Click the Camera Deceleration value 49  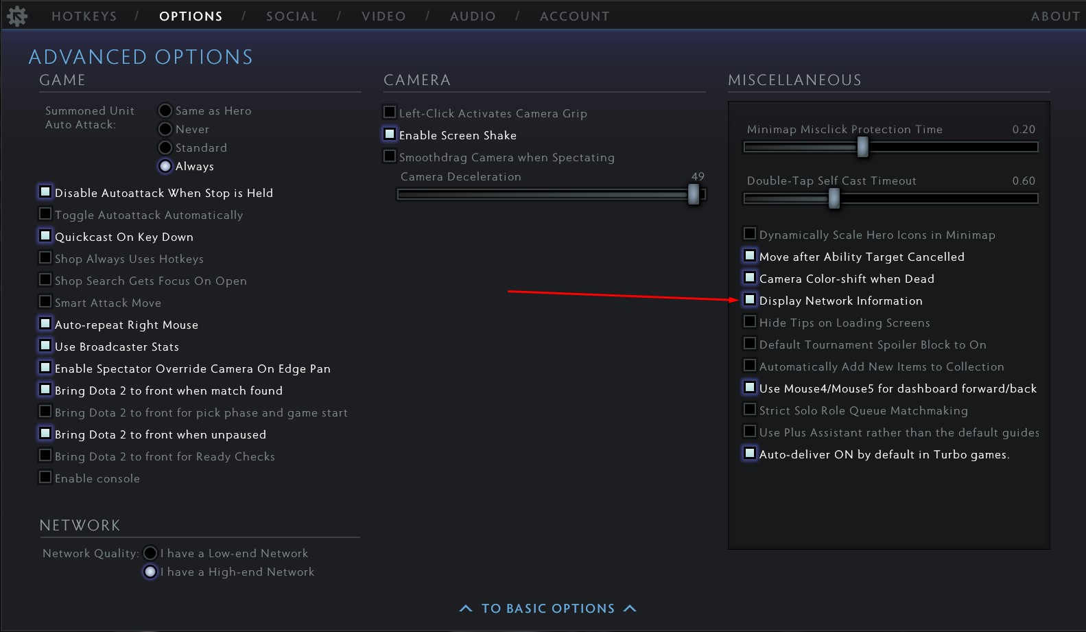click(x=698, y=176)
